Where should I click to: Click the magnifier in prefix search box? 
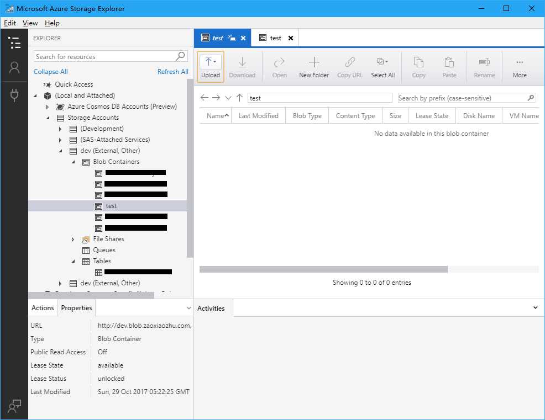point(531,98)
